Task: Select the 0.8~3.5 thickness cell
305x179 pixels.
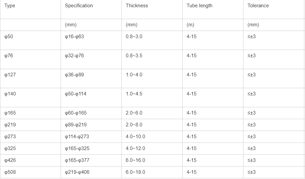Action: click(x=134, y=56)
